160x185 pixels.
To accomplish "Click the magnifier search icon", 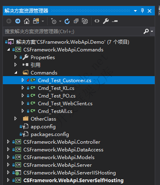I will click(x=146, y=31).
